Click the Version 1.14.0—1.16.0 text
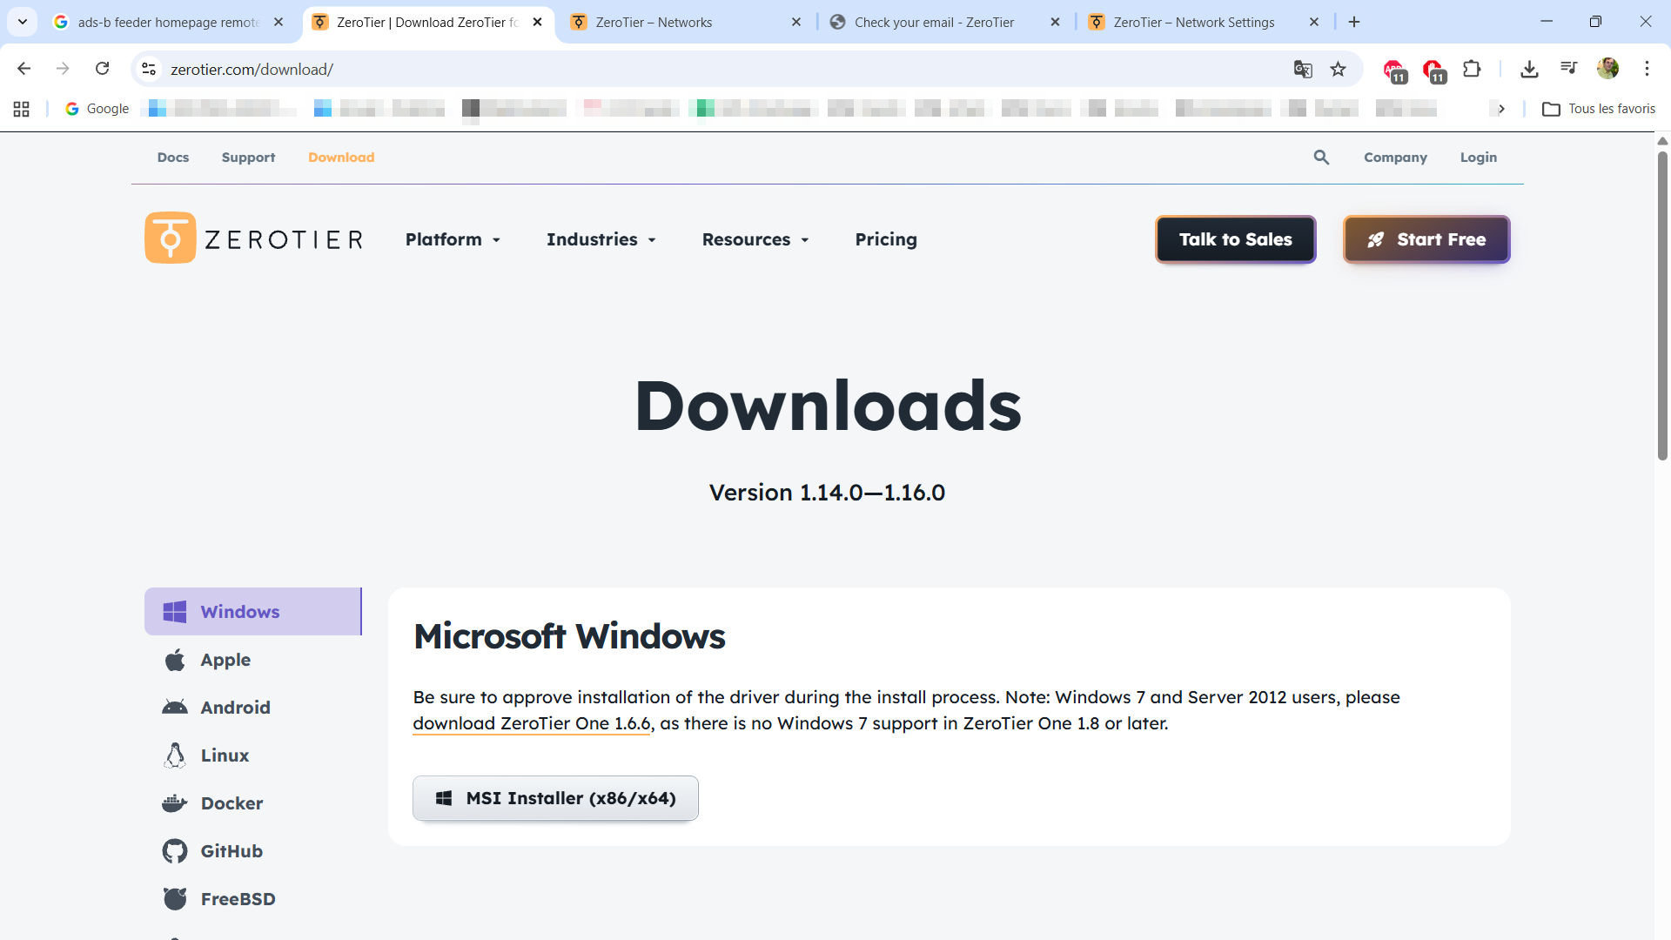1671x940 pixels. click(x=827, y=493)
